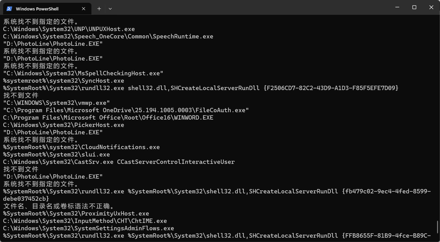Click the WINWORD.EXE path line
This screenshot has height=242, width=440.
108,118
